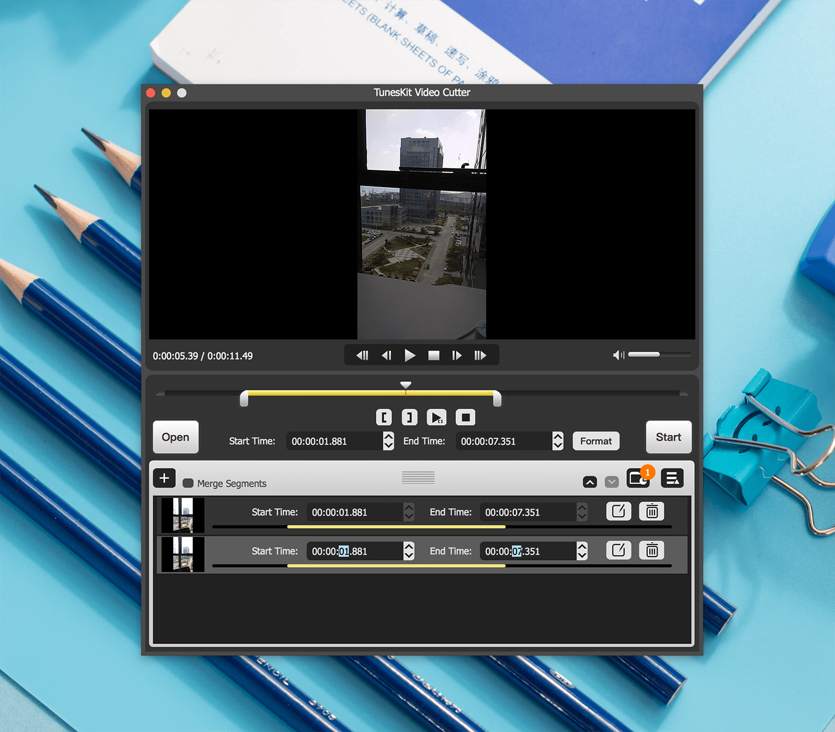The image size is (835, 732).
Task: Add a new segment with plus icon
Action: [x=164, y=478]
